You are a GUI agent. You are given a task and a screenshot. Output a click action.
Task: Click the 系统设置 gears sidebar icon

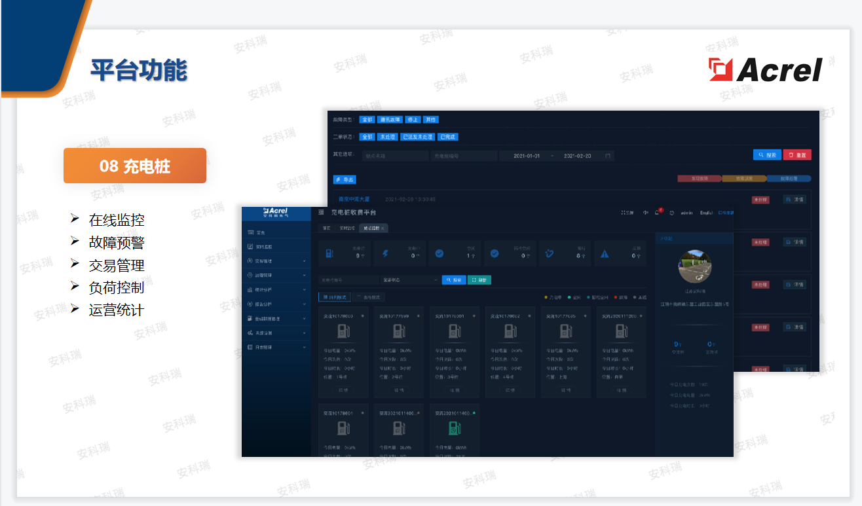(250, 333)
